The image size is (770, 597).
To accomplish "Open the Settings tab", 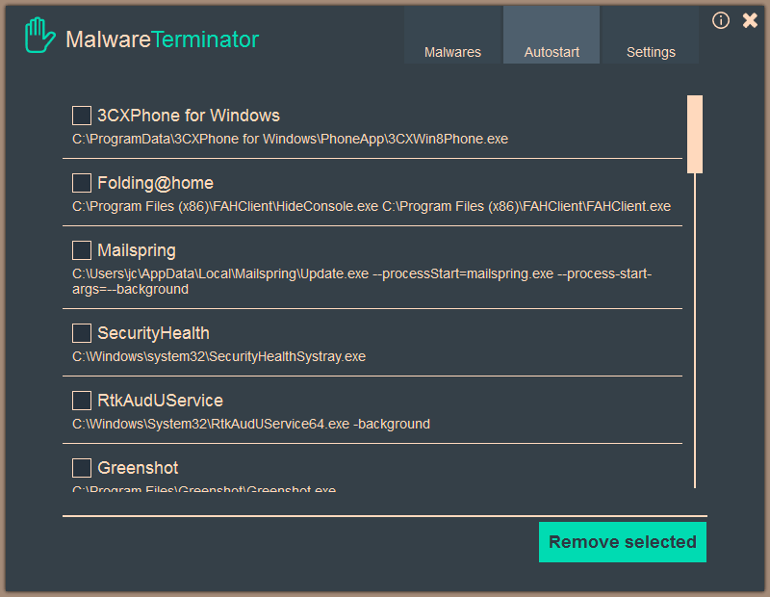I will click(x=651, y=52).
